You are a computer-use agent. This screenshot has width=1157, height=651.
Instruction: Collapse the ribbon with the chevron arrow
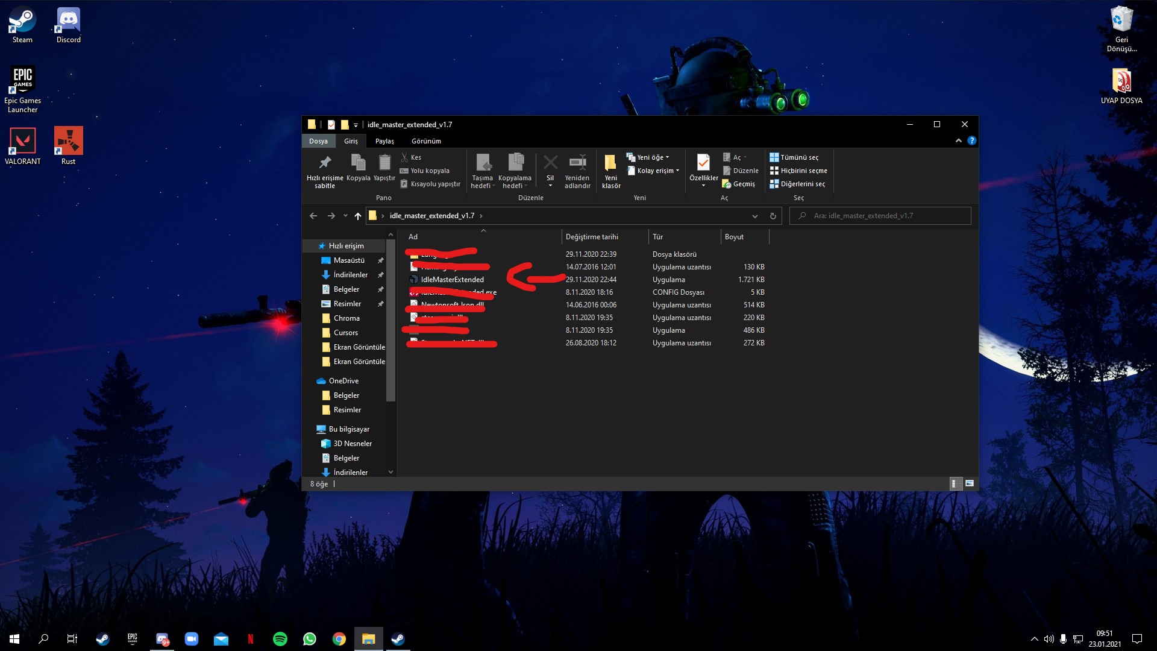pos(959,140)
